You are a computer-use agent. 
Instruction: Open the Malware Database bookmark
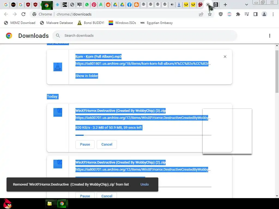pyautogui.click(x=56, y=23)
